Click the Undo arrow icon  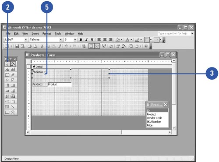pyautogui.click(x=66, y=46)
